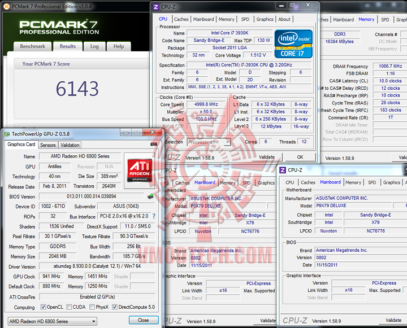Open the Memory tab in the top CPU-Z window
The width and height of the screenshot is (407, 328).
point(226,19)
